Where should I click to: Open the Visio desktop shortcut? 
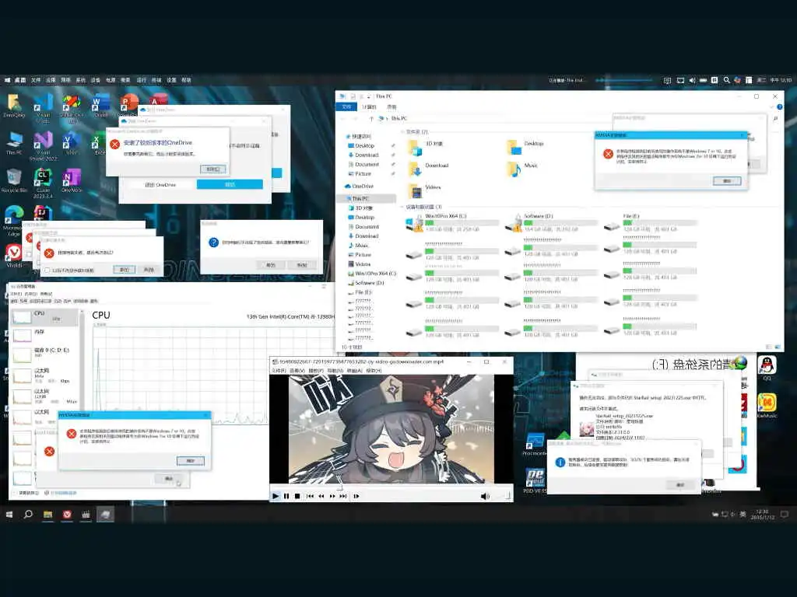click(x=71, y=143)
